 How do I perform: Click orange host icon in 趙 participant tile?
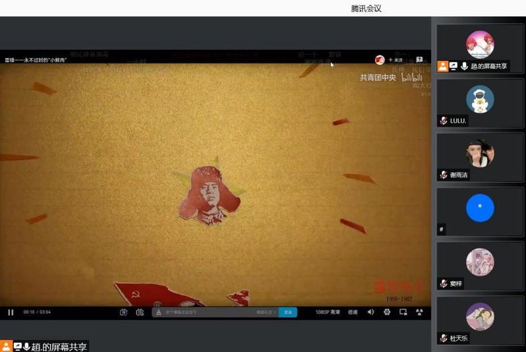(x=443, y=66)
